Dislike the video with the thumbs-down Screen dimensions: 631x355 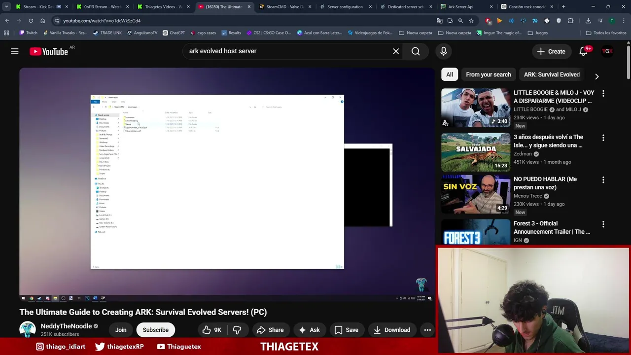click(237, 330)
